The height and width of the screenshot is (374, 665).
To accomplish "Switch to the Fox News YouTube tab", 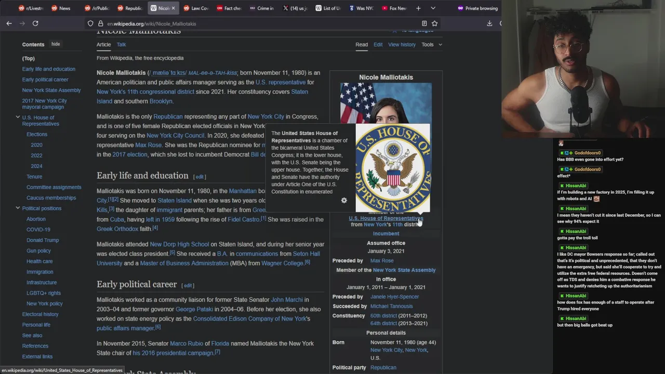I will tap(394, 8).
